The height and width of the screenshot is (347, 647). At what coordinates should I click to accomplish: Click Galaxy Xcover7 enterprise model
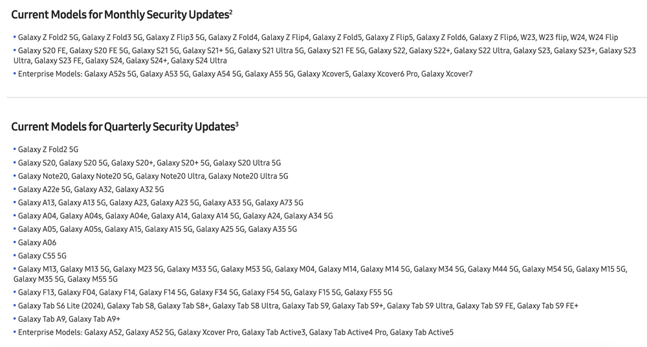(447, 74)
